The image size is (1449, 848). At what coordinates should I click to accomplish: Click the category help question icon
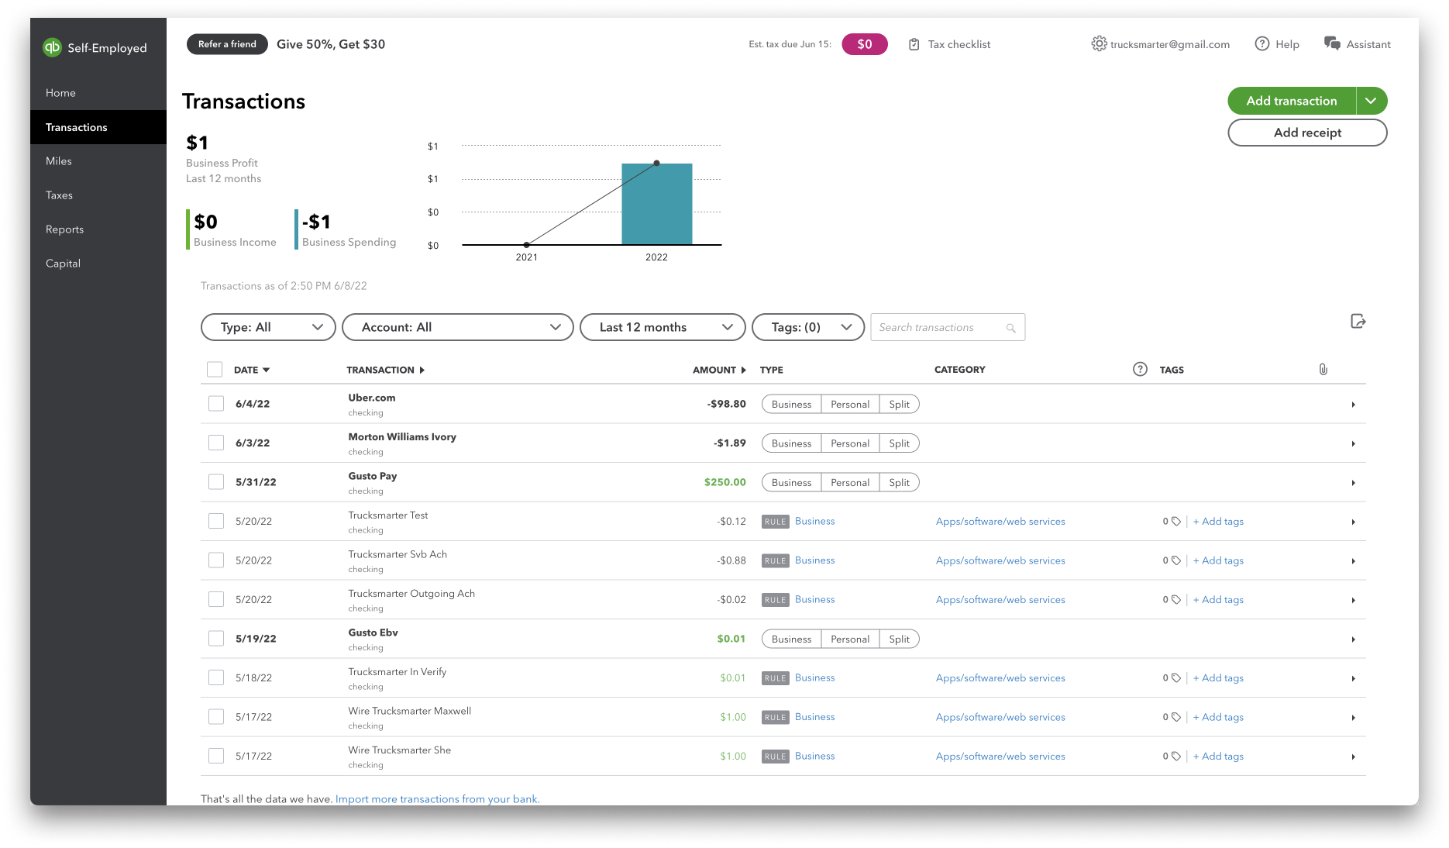tap(1140, 369)
